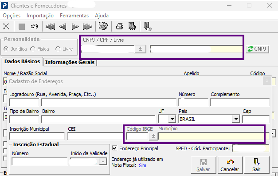Click the Sair button
Screen dimensions: 278x176
point(257,165)
